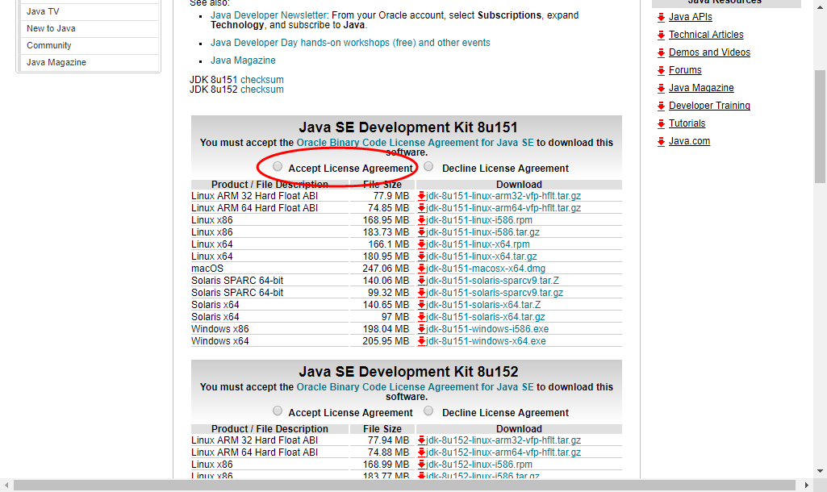Click download arrow icon for jdk-8u152-linux-i586.rpm
Image resolution: width=827 pixels, height=492 pixels.
pos(421,465)
